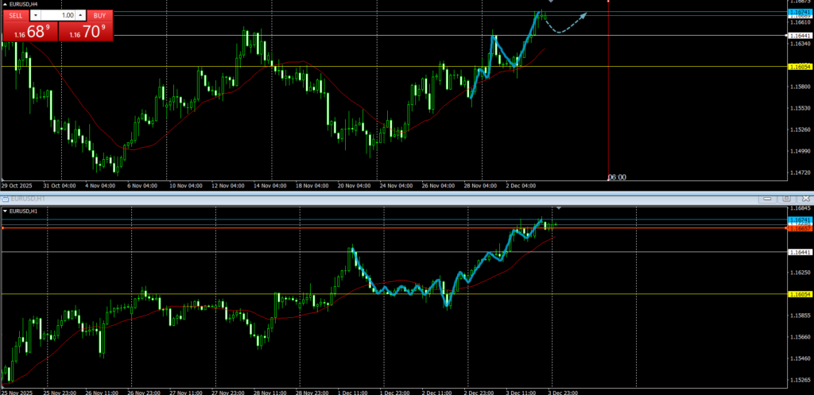Expand one-click trading arrow on EURUSD,H1 chart
This screenshot has width=814, height=395.
[6, 211]
